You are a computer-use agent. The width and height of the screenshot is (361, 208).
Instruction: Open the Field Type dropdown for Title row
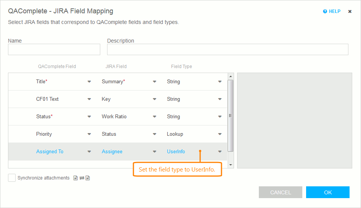[x=220, y=82]
